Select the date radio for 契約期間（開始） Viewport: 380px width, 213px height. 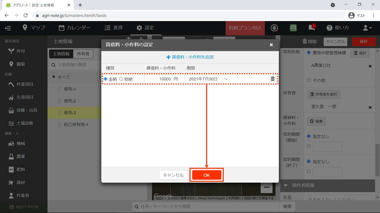(x=309, y=146)
